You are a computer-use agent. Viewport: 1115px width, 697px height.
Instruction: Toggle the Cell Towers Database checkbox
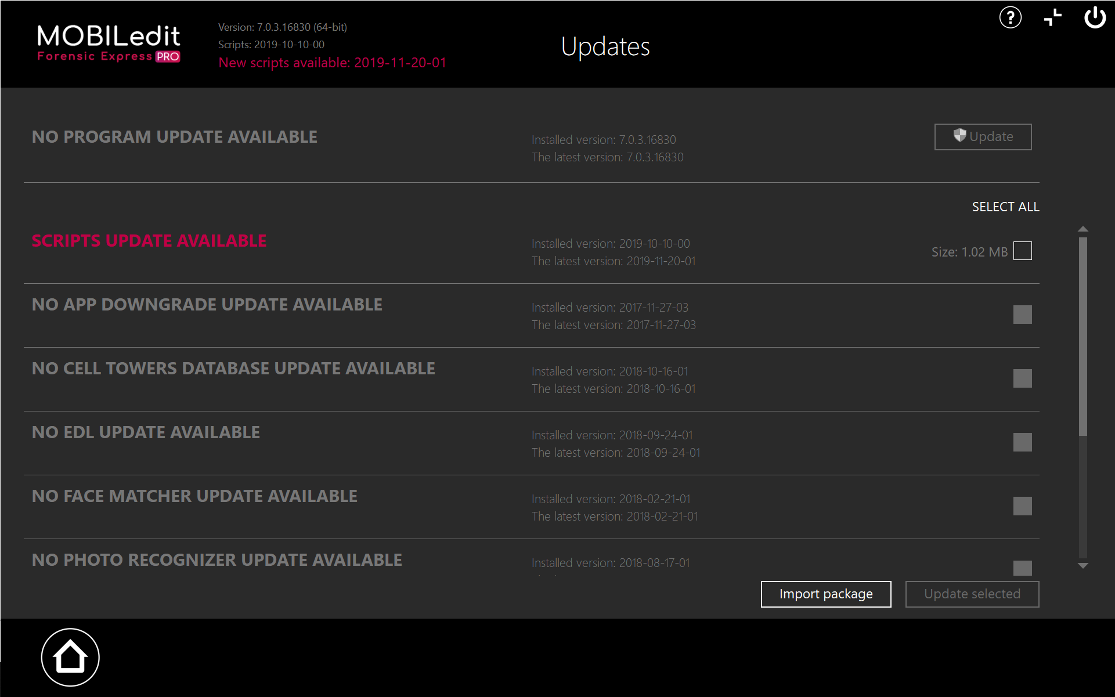click(1022, 378)
